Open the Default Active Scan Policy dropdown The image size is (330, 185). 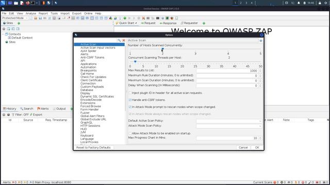[x=229, y=121]
